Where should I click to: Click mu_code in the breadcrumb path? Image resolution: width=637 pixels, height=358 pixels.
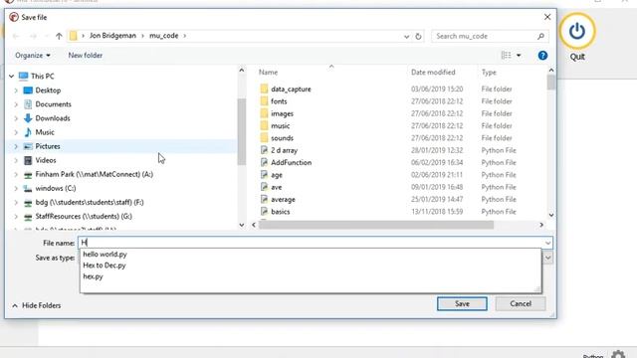tap(163, 36)
